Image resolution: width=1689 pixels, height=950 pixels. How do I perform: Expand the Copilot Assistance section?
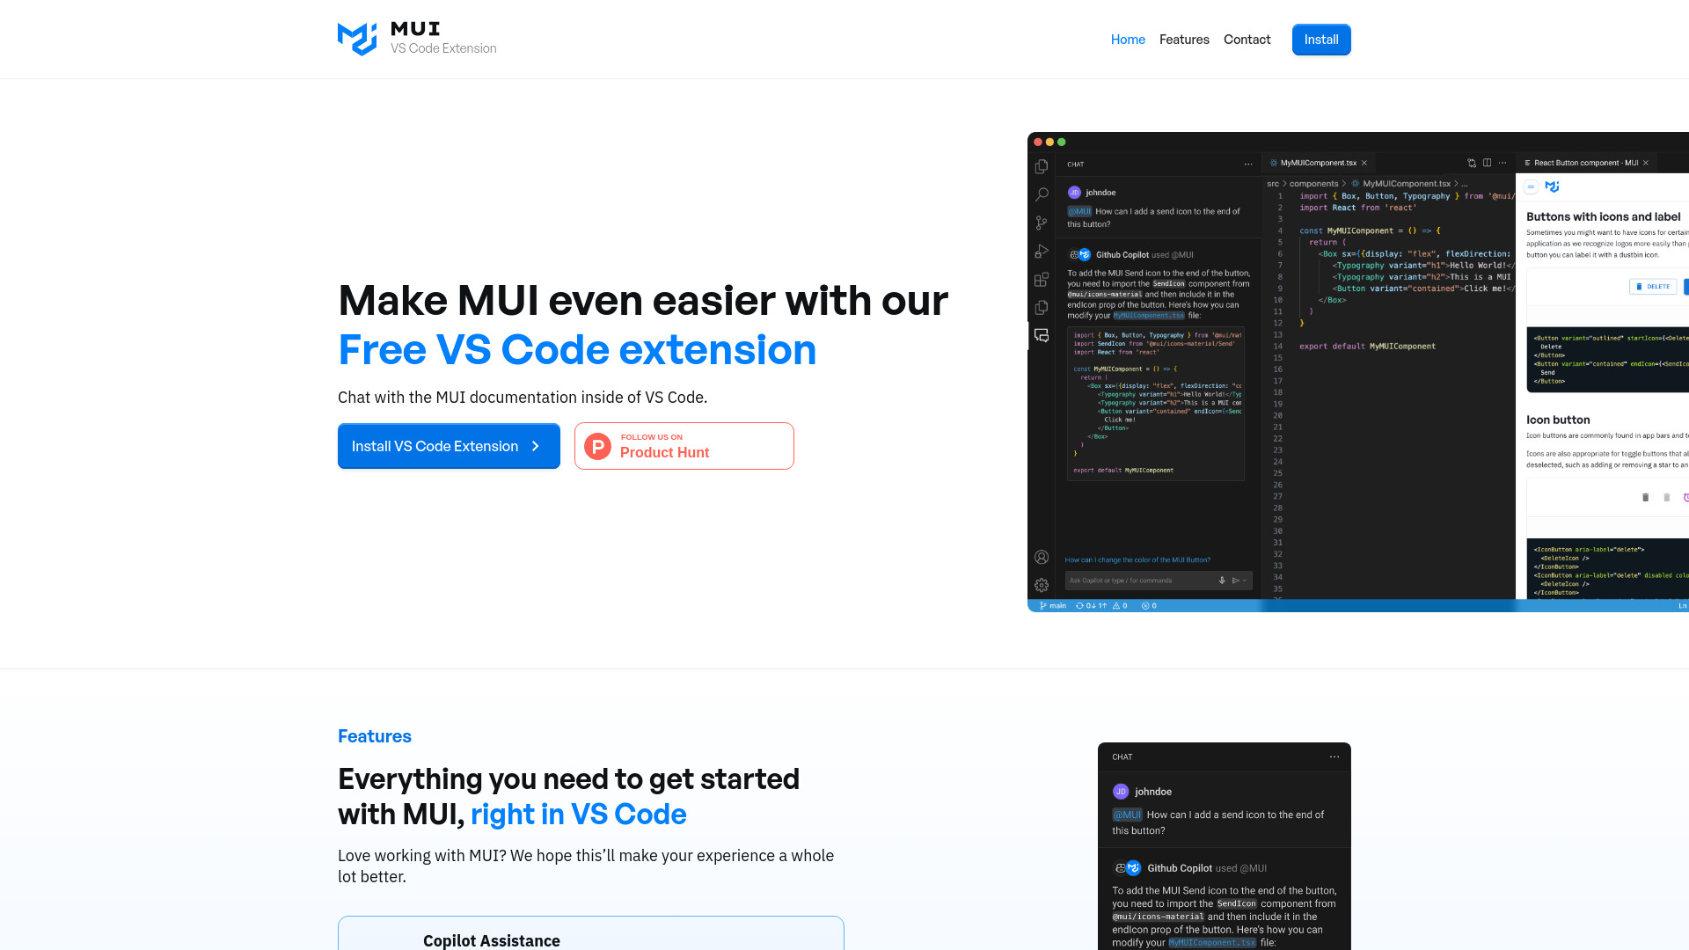click(590, 940)
